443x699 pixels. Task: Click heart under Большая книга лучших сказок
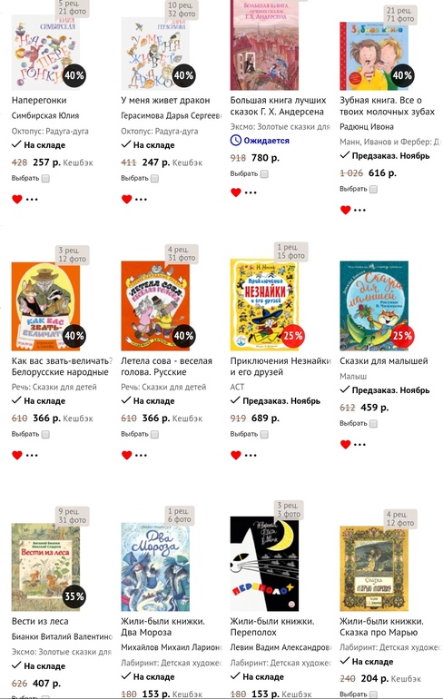pyautogui.click(x=236, y=192)
